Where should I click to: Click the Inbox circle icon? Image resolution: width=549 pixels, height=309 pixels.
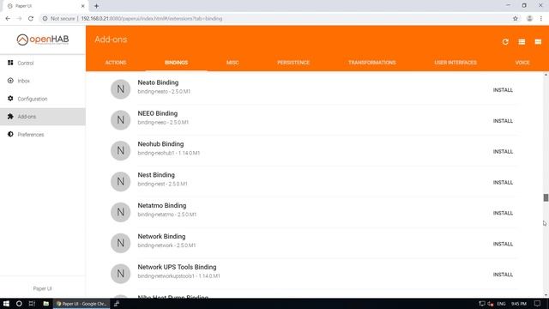pyautogui.click(x=10, y=81)
